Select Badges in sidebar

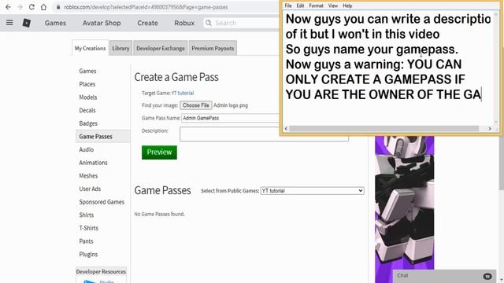(88, 123)
